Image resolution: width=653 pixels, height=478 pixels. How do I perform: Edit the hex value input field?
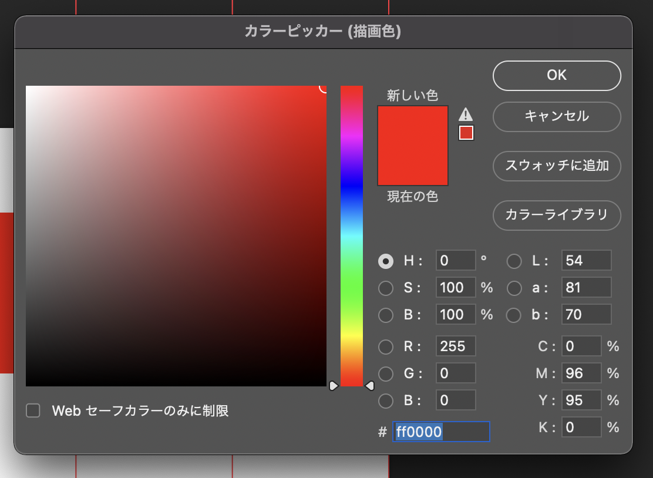pyautogui.click(x=440, y=432)
